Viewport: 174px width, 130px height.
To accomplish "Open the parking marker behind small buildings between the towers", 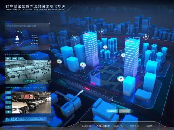I will click(105, 47).
